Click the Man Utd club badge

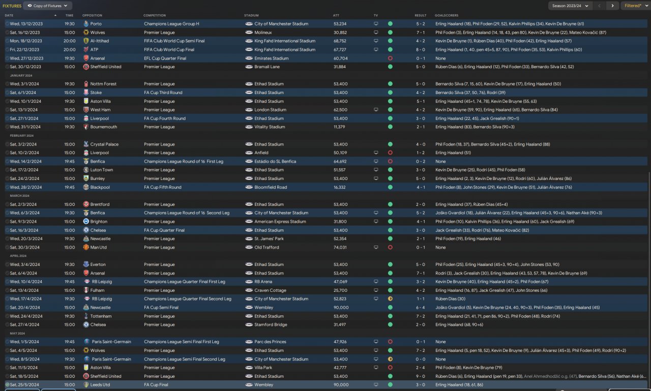pyautogui.click(x=86, y=248)
